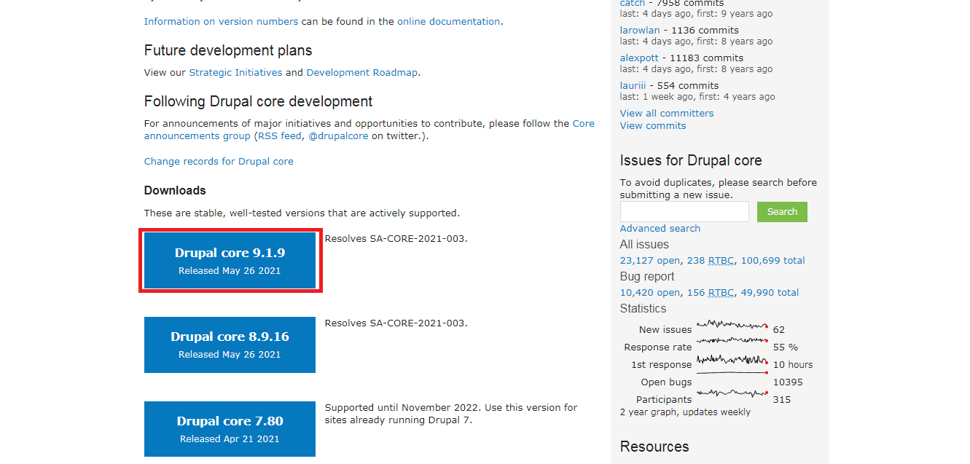
Task: Select the '315' participants value
Action: (782, 399)
